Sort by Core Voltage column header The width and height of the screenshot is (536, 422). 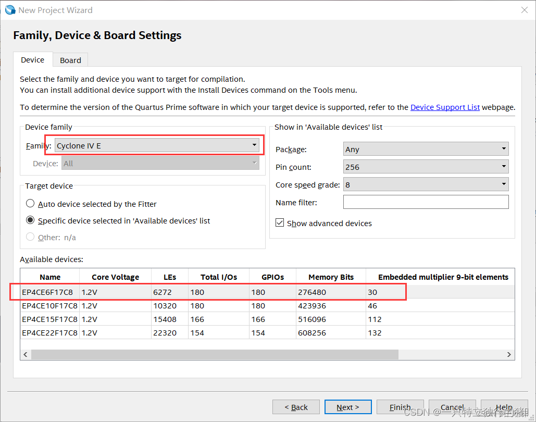pyautogui.click(x=115, y=277)
